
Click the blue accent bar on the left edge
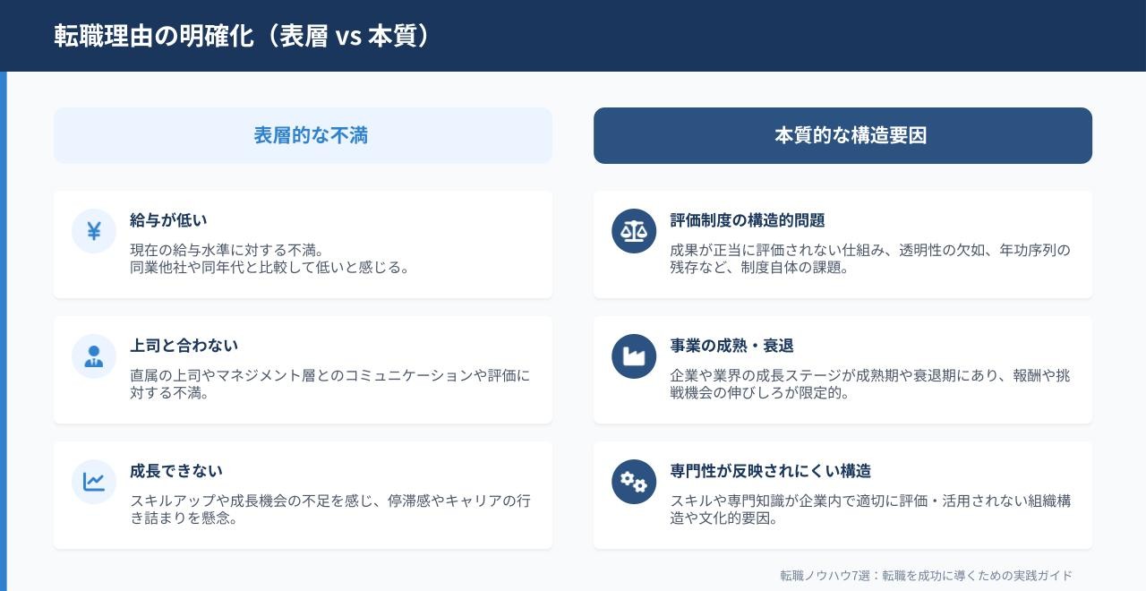[x=4, y=331]
